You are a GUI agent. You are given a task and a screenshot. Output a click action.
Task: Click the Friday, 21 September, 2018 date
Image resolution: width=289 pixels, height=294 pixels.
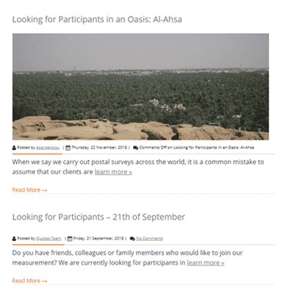coord(99,238)
